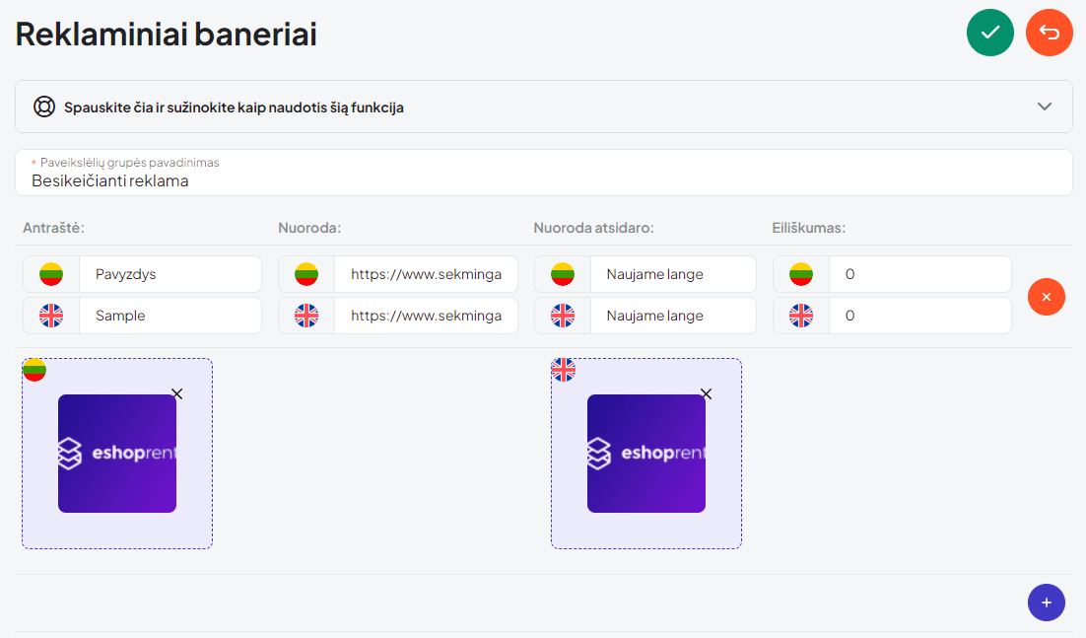Edit the English sort order field
The image size is (1086, 638).
pyautogui.click(x=919, y=316)
